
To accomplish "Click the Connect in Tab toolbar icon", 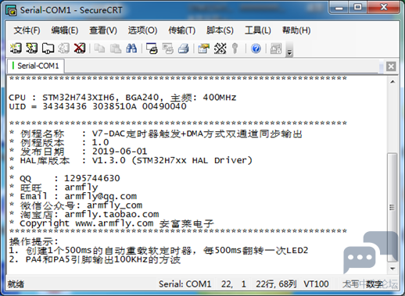I will coord(48,48).
